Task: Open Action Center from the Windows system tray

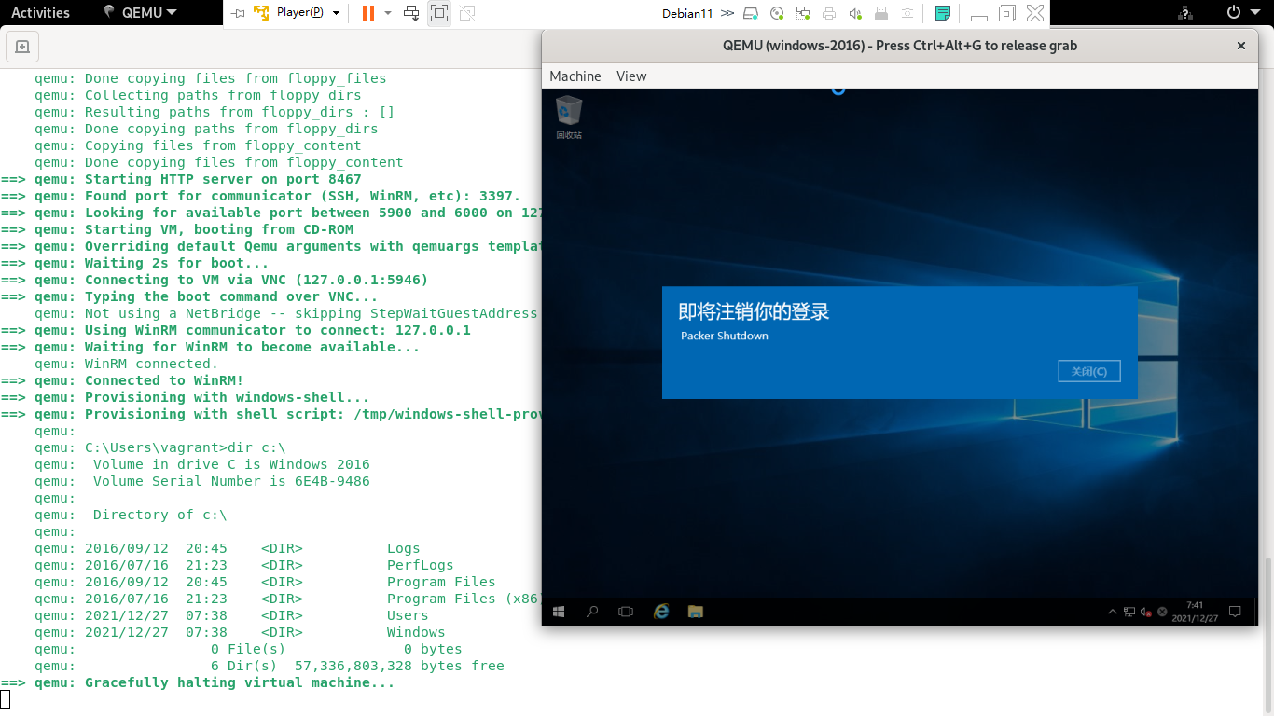Action: point(1235,611)
